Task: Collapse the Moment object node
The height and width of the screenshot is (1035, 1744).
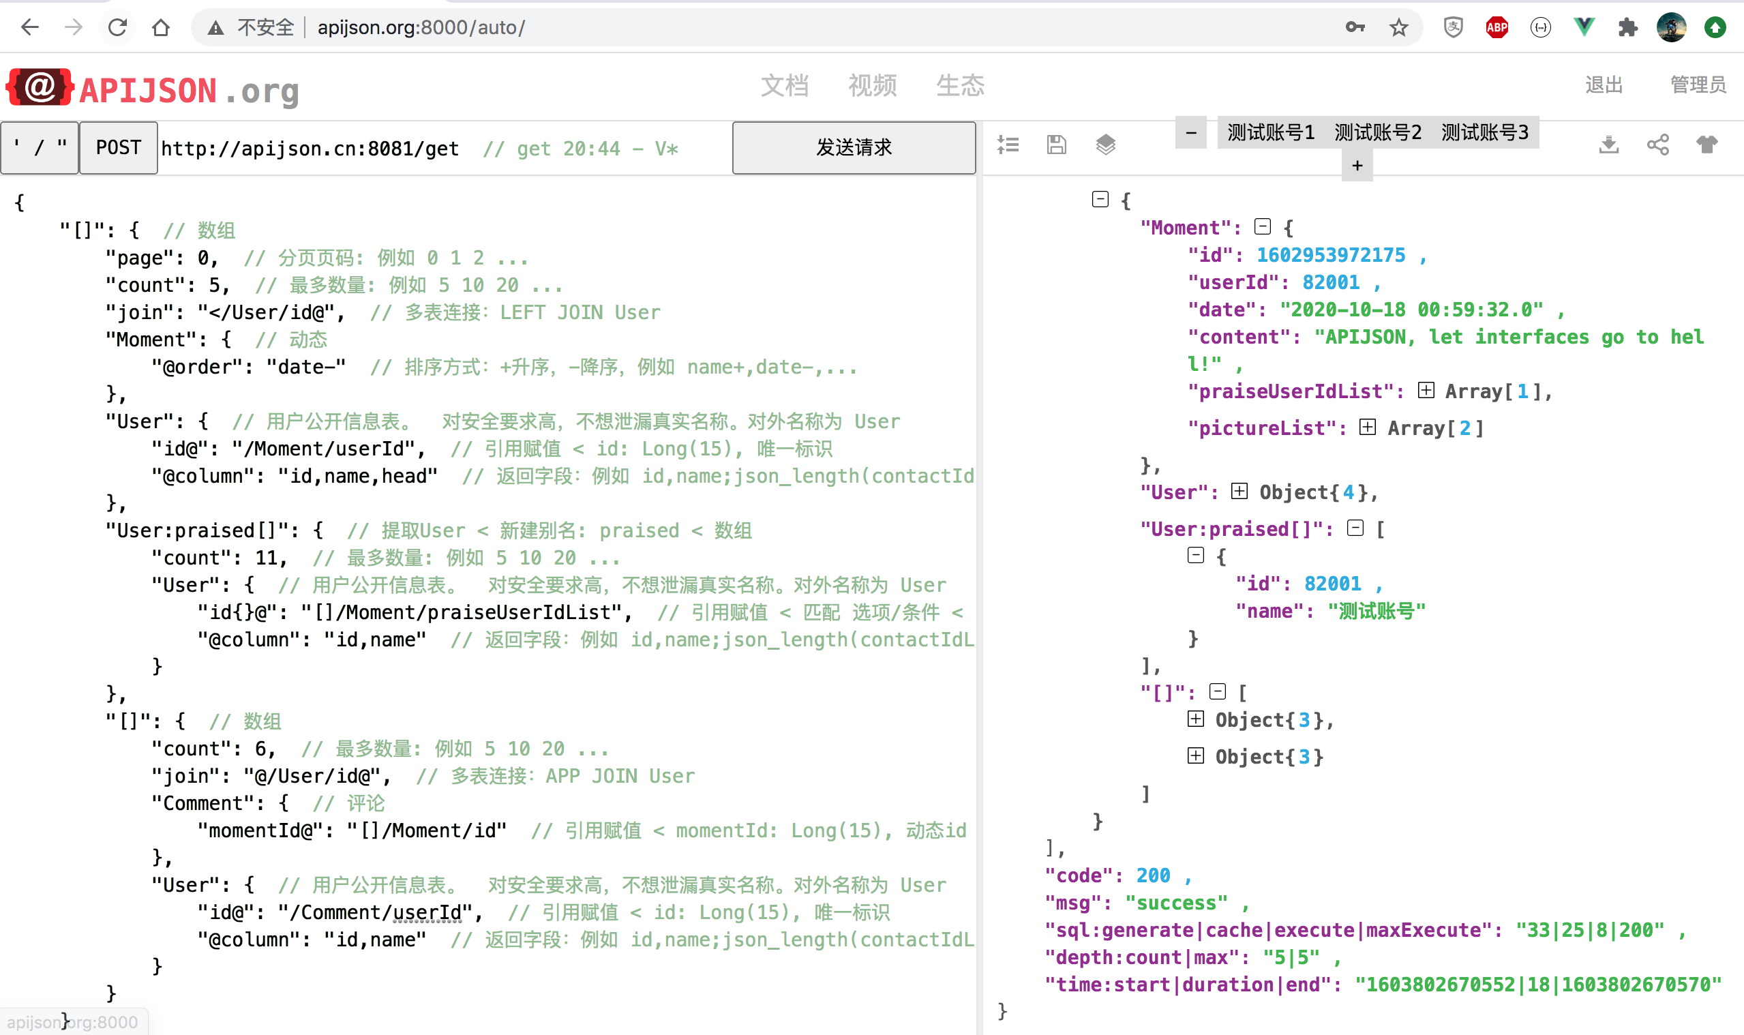Action: (x=1262, y=225)
